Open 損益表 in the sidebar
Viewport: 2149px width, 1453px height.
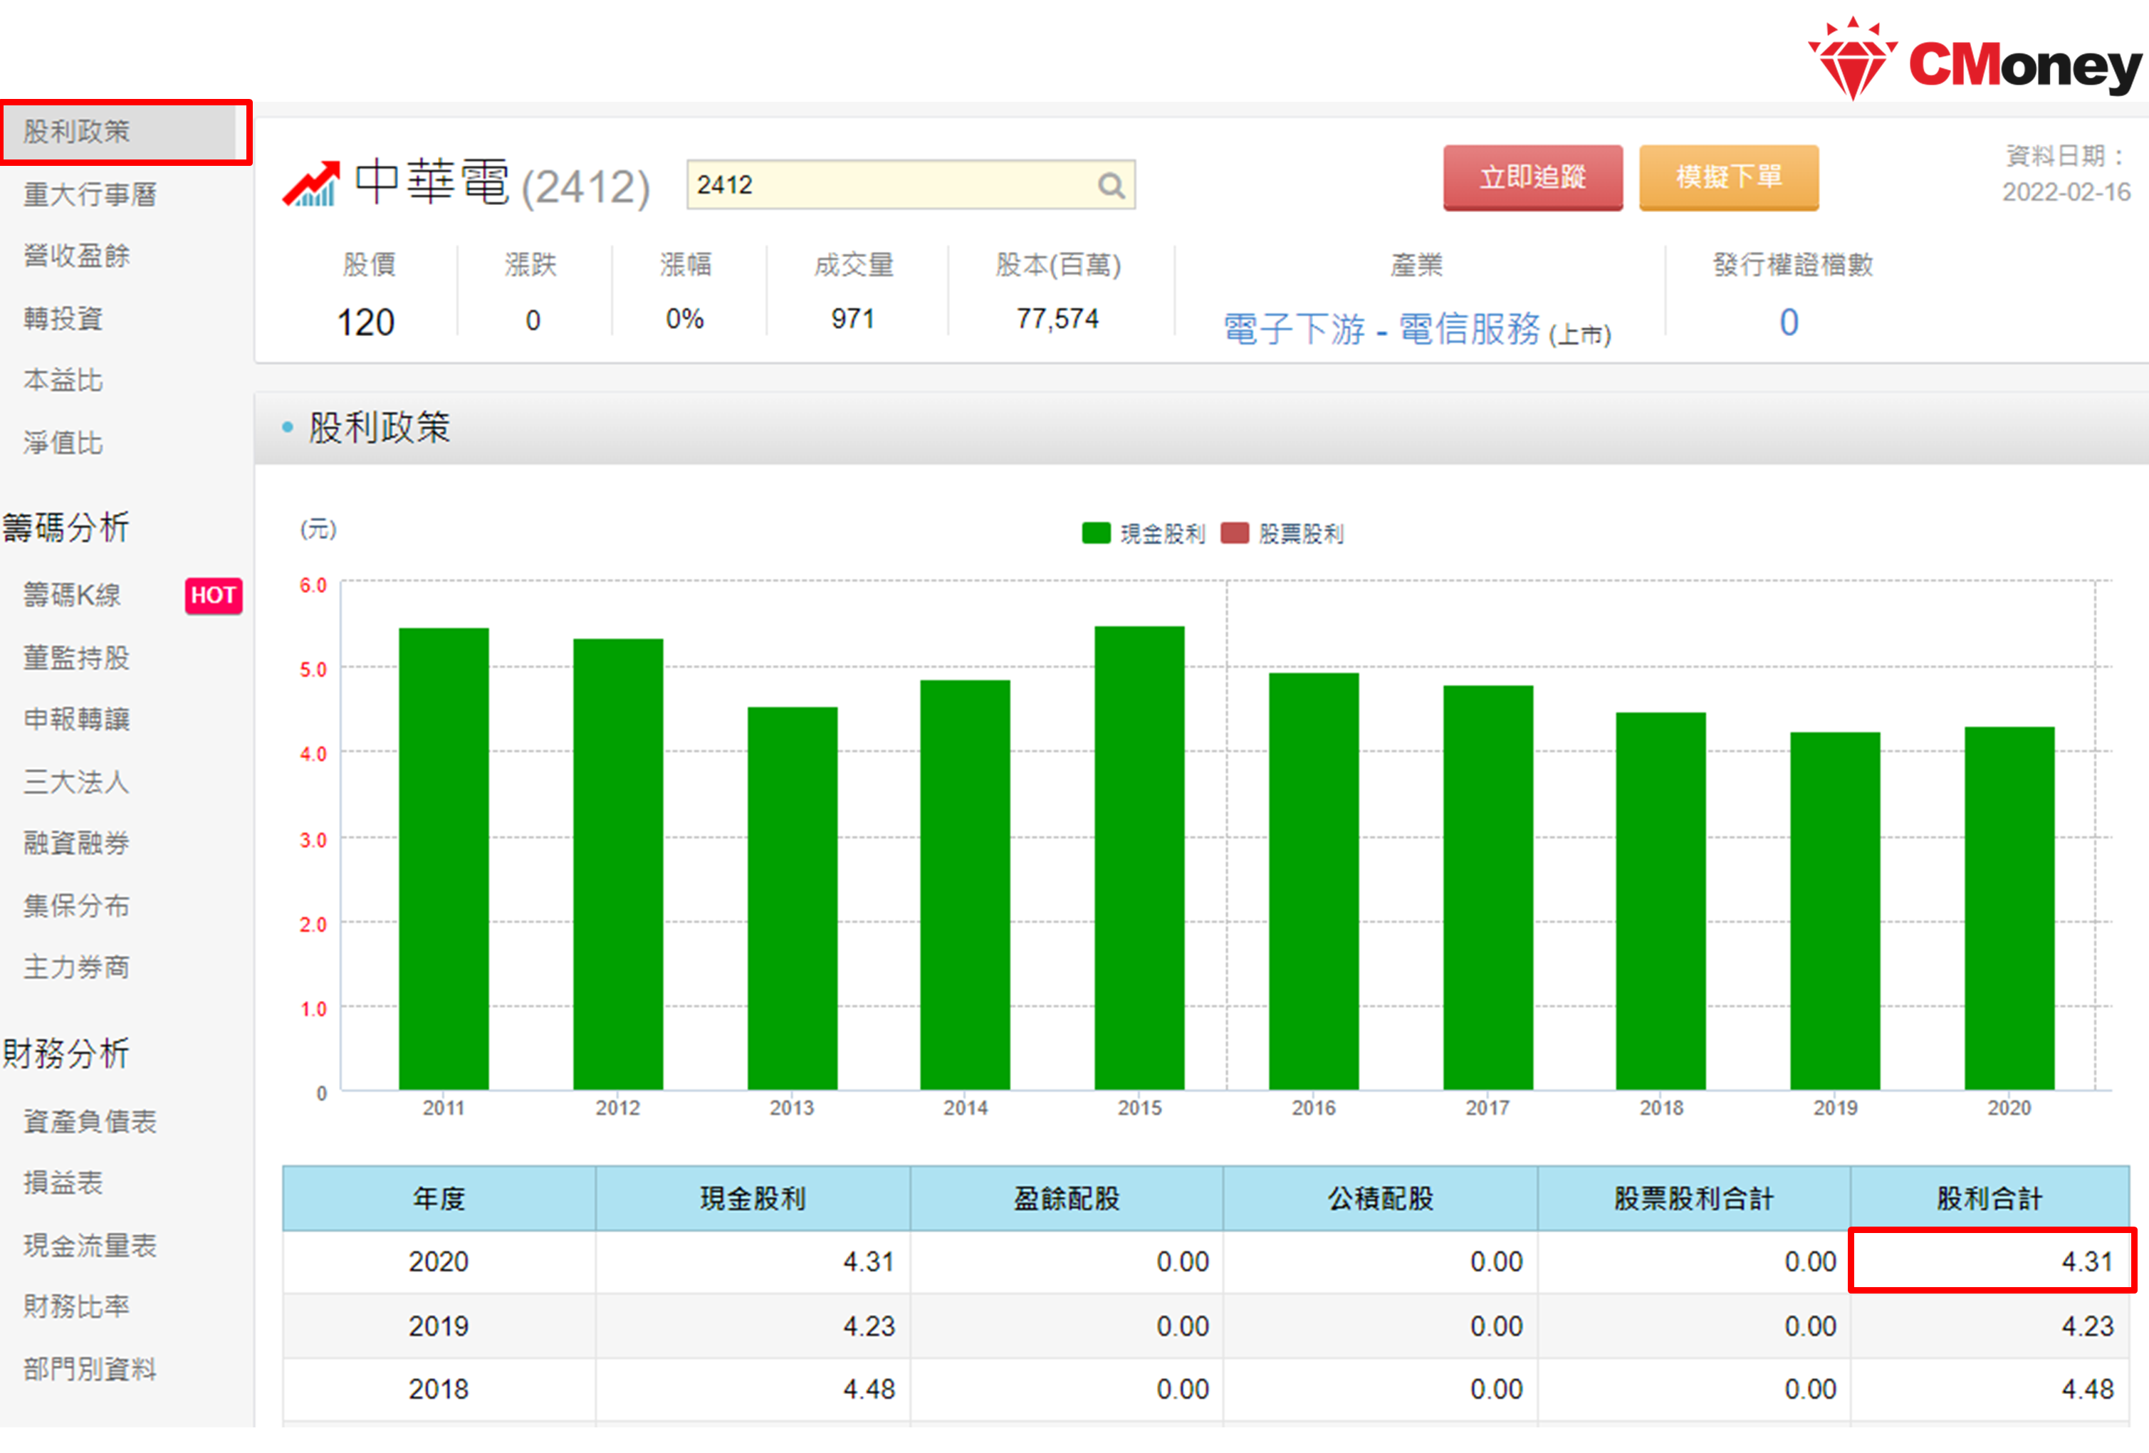63,1183
